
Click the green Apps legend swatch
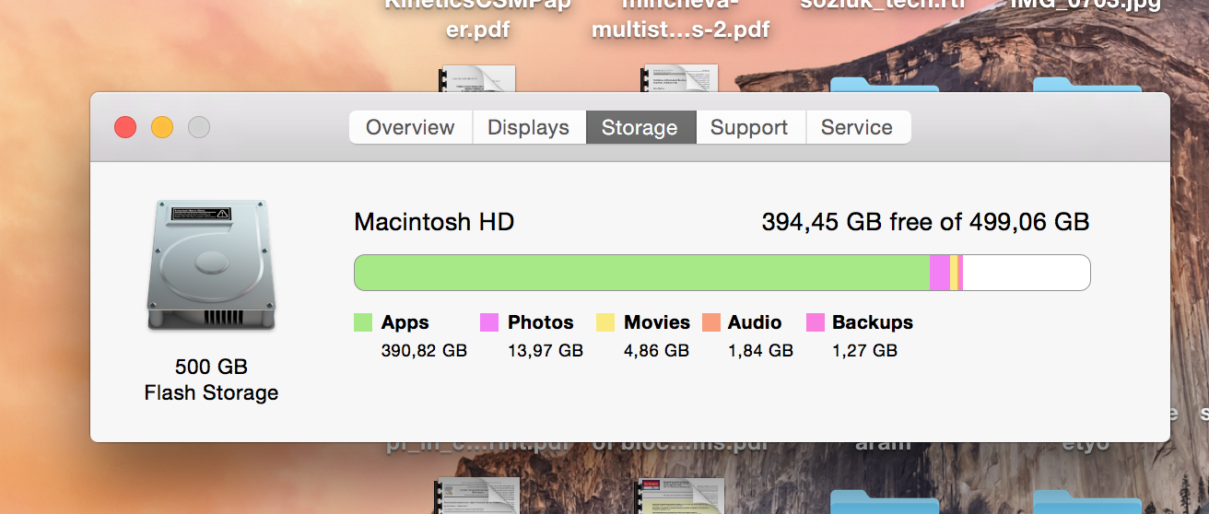pos(363,322)
